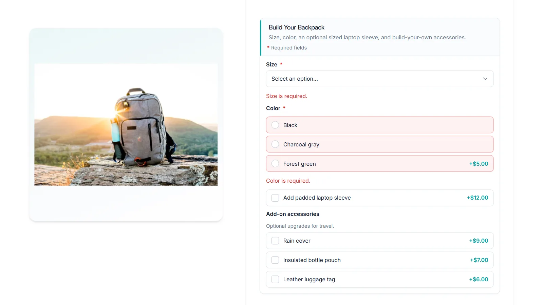Click the '+$6.00' luggage tag price

click(479, 279)
